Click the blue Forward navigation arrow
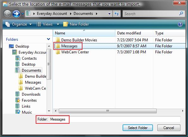188x137 pixels. coord(16,14)
